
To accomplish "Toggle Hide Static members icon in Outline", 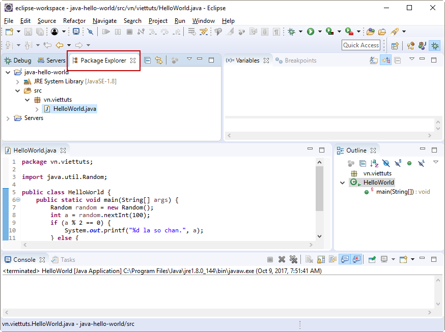I will point(398,163).
